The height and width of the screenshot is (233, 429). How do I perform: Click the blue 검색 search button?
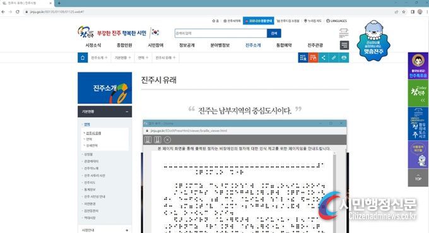click(x=274, y=33)
